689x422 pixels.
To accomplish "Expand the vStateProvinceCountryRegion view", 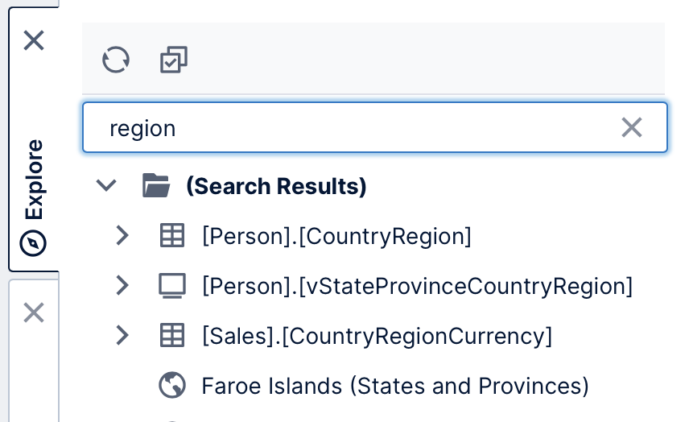I will click(122, 285).
